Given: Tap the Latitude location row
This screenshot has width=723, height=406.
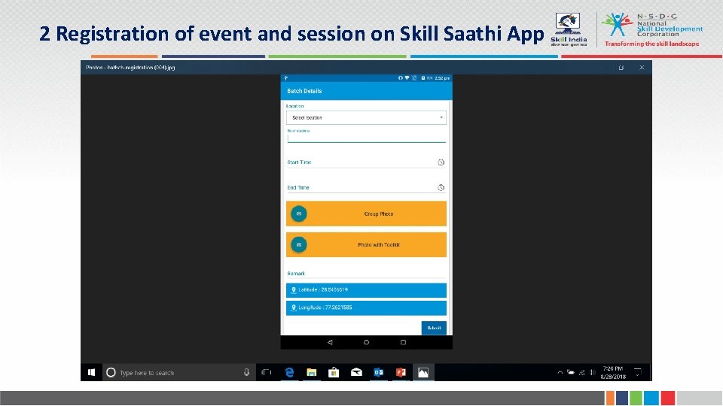Looking at the screenshot, I should (366, 290).
